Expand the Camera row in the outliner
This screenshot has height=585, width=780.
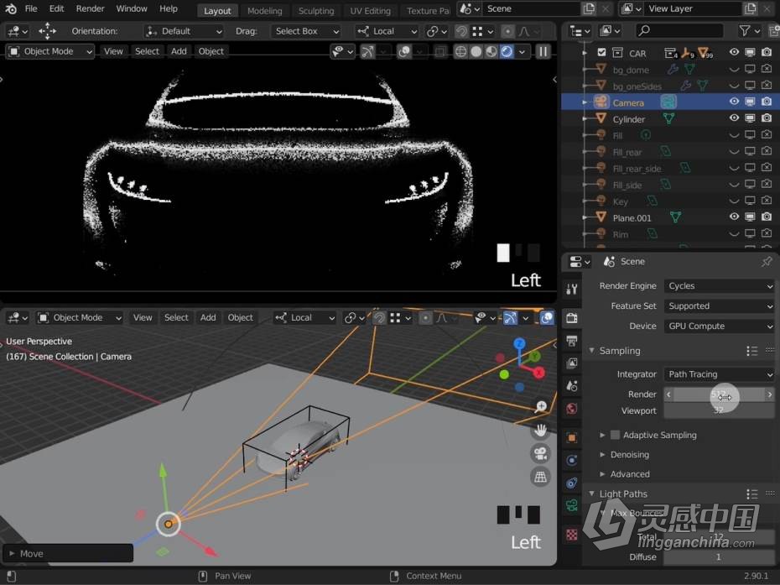point(585,102)
